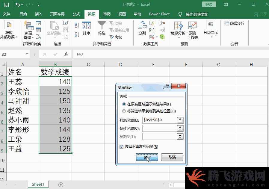Switch to the 视图 tab
Image resolution: width=269 pixels, height=189 pixels.
click(x=122, y=14)
